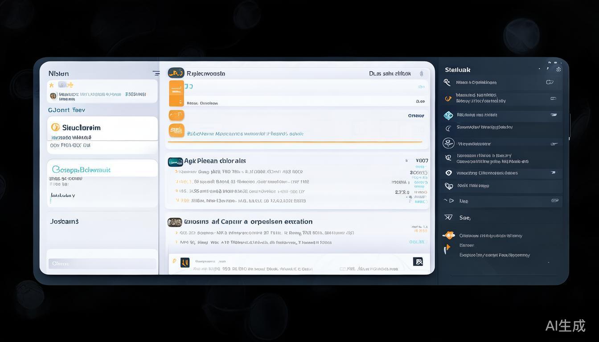Click the teal thumbnail beside Agk Pieean
The width and height of the screenshot is (599, 342).
click(175, 161)
